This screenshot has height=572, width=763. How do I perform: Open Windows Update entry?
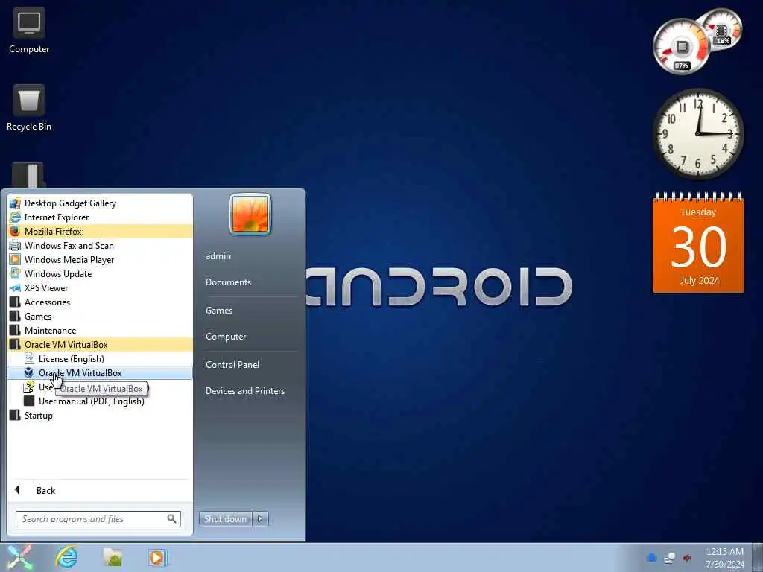[100, 274]
